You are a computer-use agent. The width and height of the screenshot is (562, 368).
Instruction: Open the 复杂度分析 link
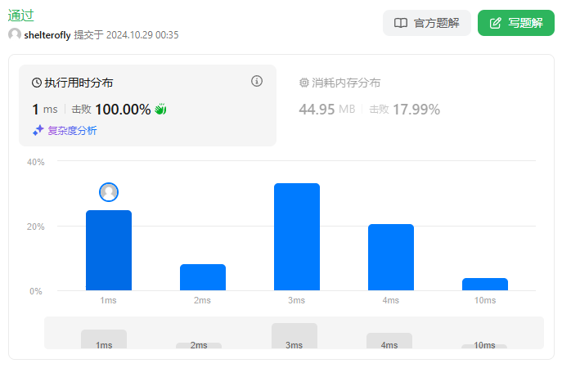(72, 130)
